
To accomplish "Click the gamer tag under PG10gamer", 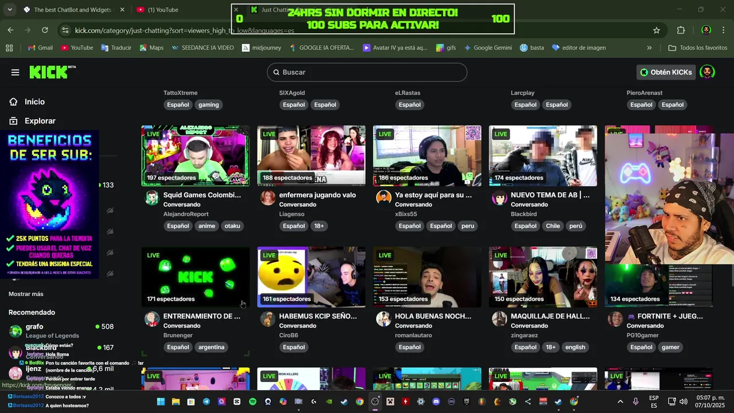I will tap(670, 347).
